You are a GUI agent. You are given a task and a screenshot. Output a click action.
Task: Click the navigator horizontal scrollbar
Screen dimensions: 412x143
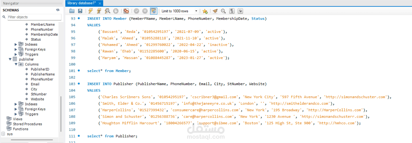32,140
